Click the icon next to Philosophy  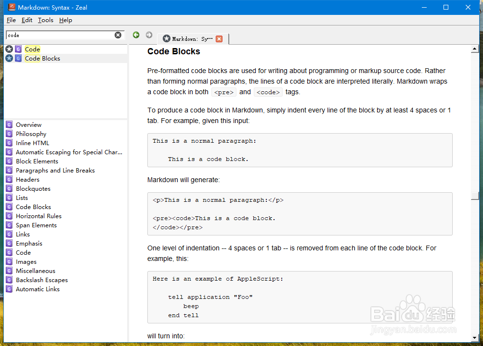[x=9, y=134]
